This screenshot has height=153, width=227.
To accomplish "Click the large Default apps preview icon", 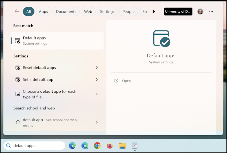I will [x=161, y=39].
